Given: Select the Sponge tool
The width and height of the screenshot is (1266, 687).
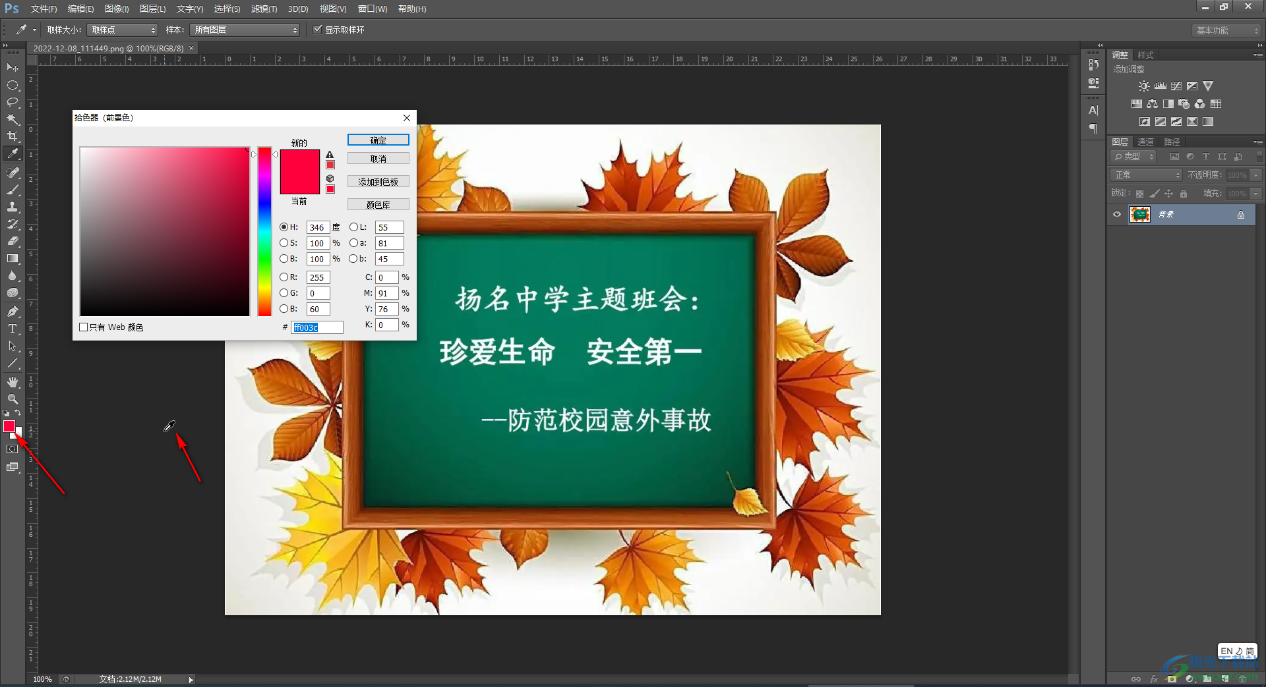Looking at the screenshot, I should [12, 292].
